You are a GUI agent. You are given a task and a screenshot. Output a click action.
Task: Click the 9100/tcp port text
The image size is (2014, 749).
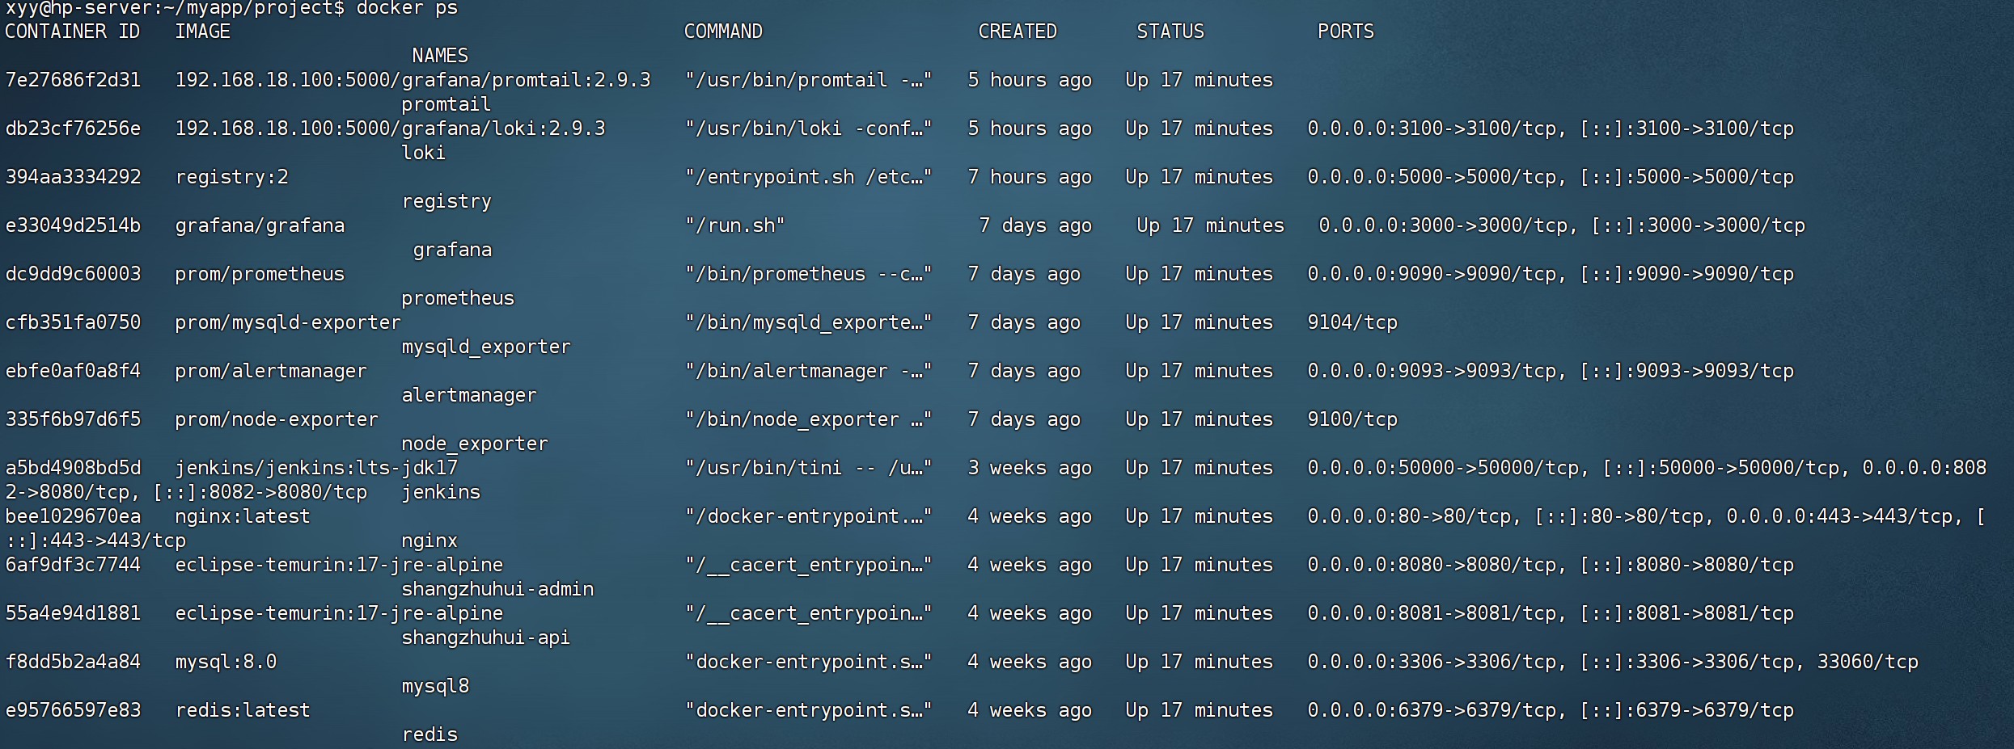pos(1352,419)
